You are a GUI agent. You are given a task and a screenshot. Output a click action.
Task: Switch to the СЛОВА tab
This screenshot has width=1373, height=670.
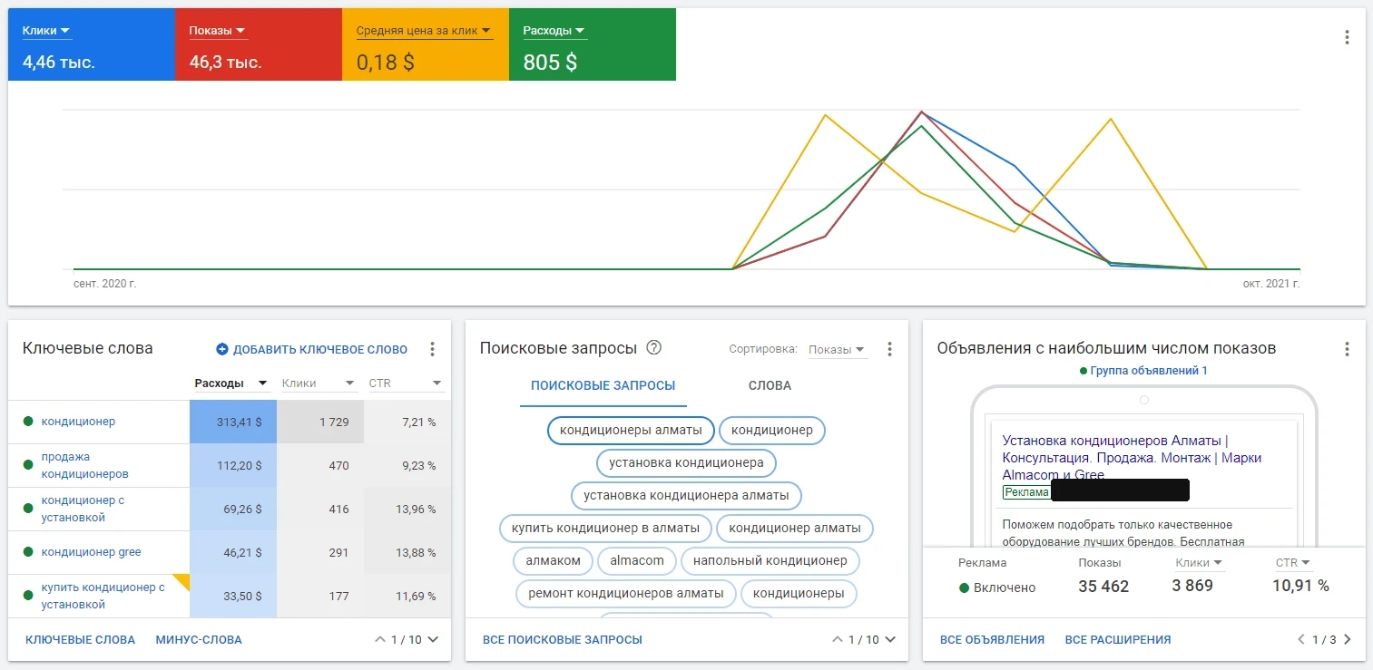pos(770,385)
